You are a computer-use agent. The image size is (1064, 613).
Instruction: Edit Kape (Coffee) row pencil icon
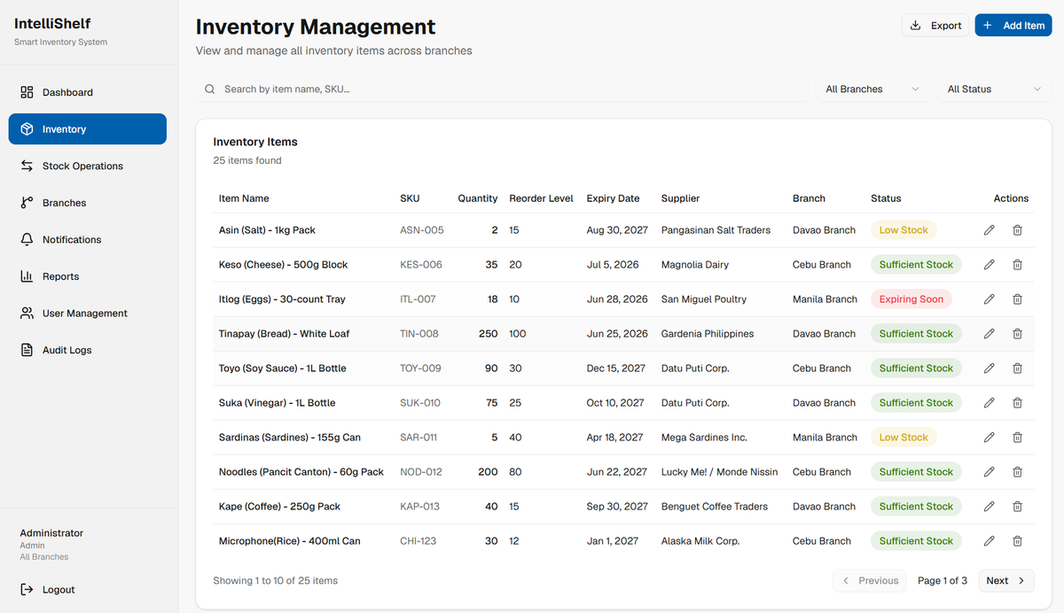click(x=990, y=507)
